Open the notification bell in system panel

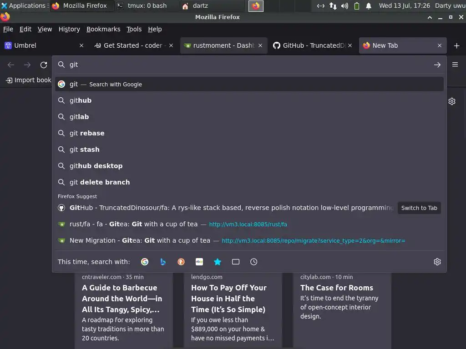click(x=369, y=5)
